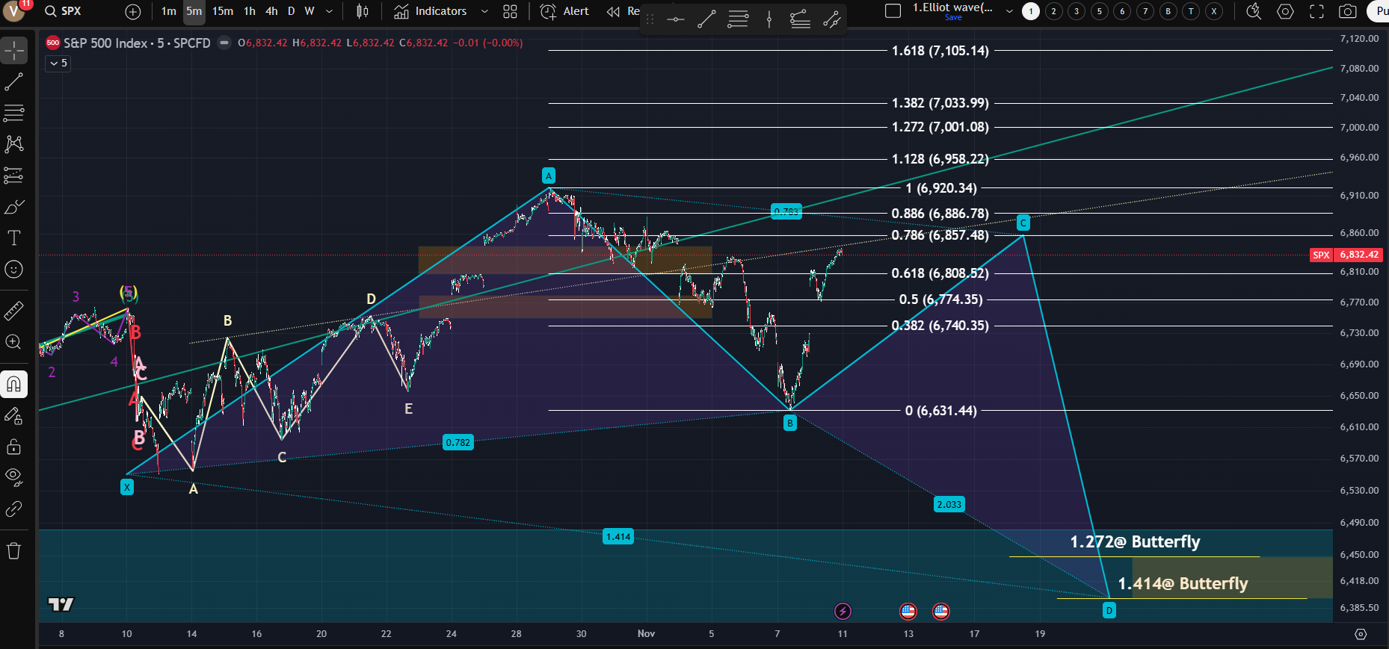This screenshot has width=1389, height=649.
Task: Toggle lock on all drawings
Action: (x=14, y=447)
